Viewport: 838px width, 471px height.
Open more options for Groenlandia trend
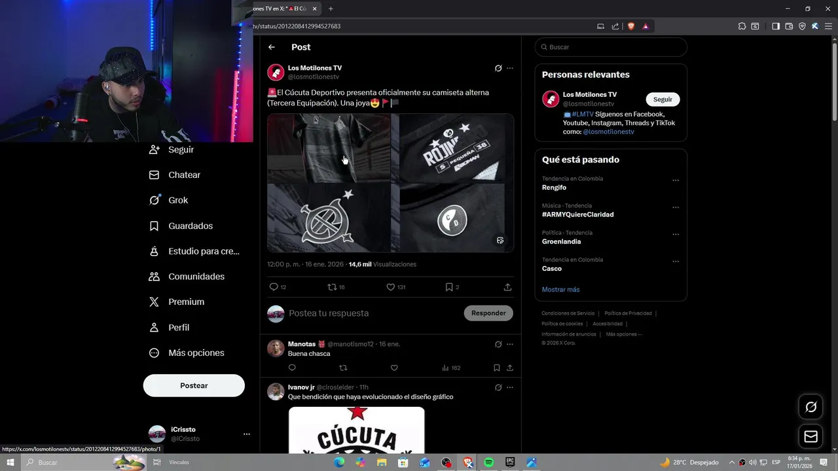(x=676, y=234)
